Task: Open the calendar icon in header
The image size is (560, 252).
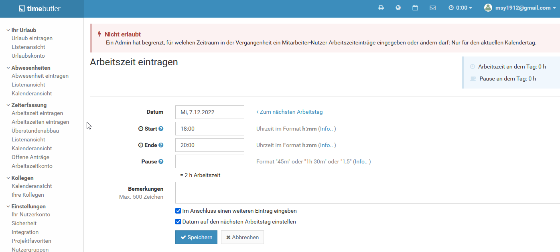Action: pyautogui.click(x=415, y=8)
